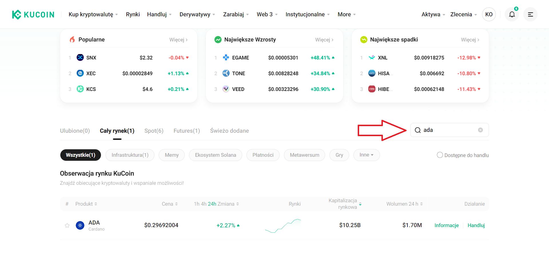Image resolution: width=549 pixels, height=268 pixels.
Task: Click the XEC coin icon
Action: pyautogui.click(x=80, y=73)
